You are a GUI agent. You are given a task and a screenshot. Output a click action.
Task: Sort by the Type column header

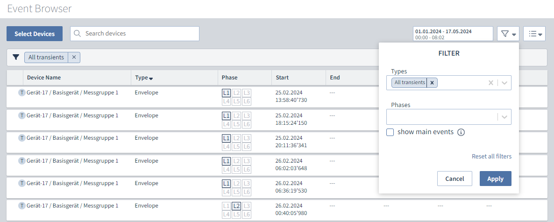(144, 78)
